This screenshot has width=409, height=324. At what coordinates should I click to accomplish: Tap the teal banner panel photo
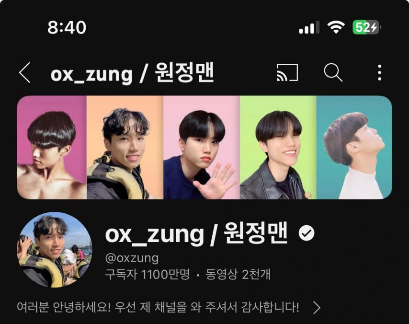(x=354, y=148)
